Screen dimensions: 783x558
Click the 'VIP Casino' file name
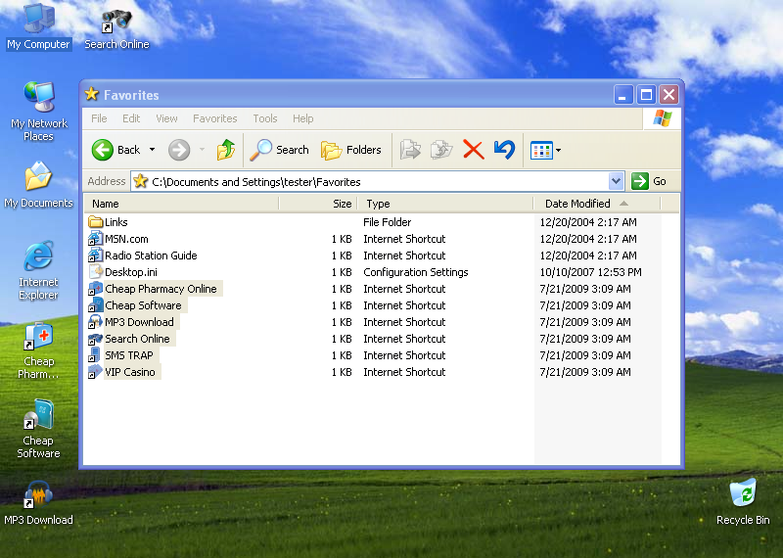130,372
